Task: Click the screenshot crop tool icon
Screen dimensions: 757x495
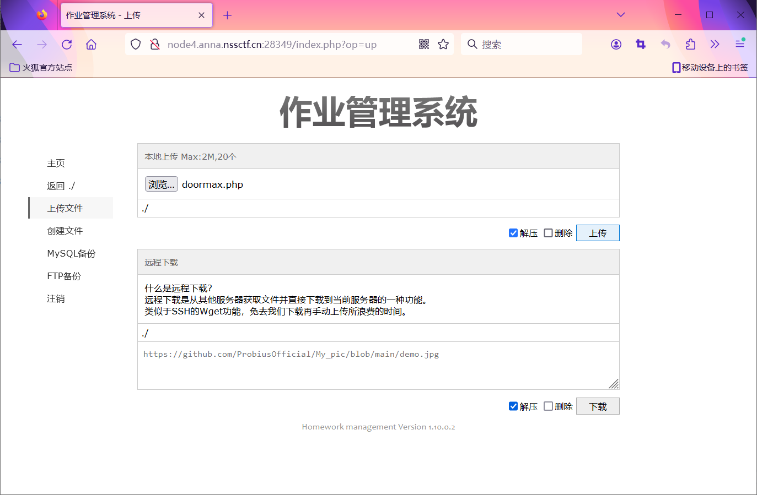Action: [641, 45]
